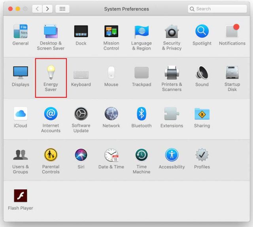
Task: Open Security & Privacy settings
Action: (172, 32)
